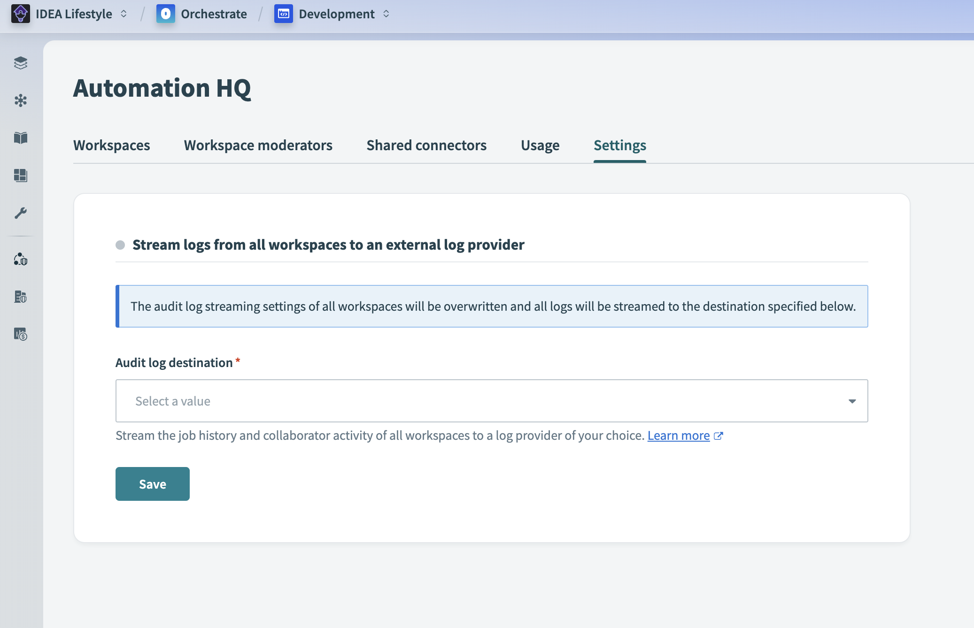The width and height of the screenshot is (974, 628).
Task: Expand the Development environment switcher
Action: pyautogui.click(x=386, y=14)
